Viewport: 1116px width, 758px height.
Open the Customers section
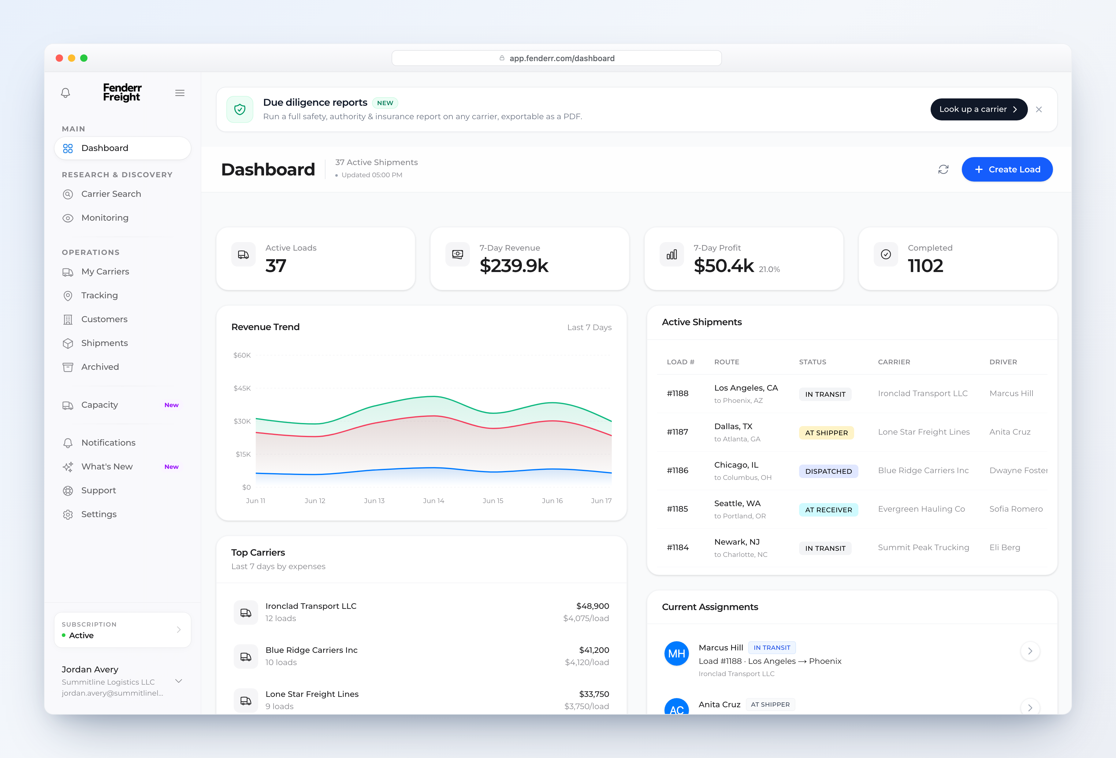click(122, 319)
